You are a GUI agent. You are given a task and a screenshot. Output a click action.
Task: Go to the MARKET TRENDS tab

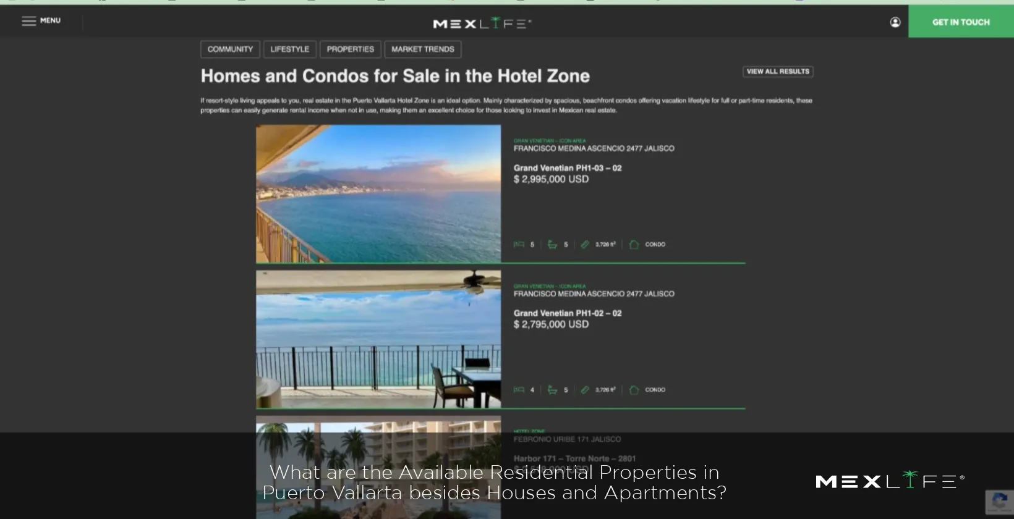[x=423, y=49]
